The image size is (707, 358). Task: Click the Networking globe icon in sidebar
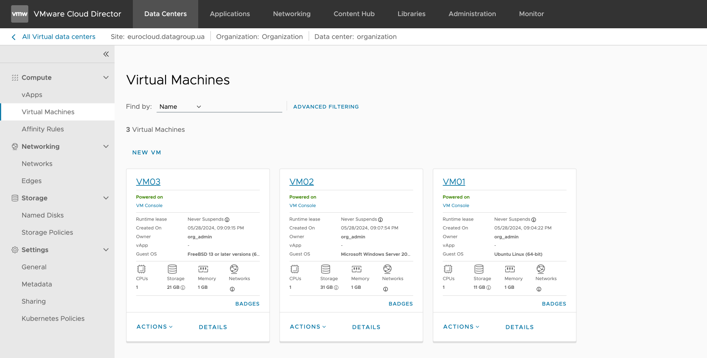(15, 147)
